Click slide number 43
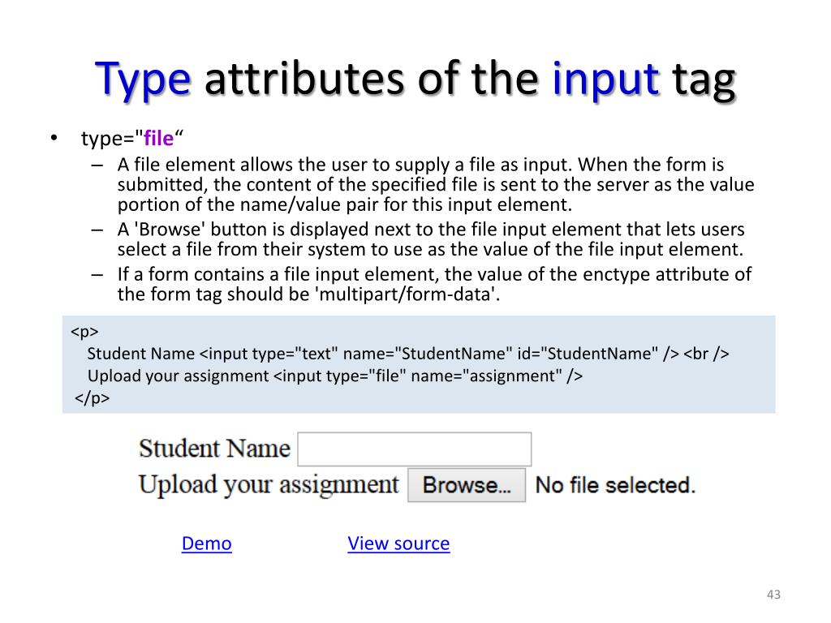The image size is (831, 623). (x=773, y=595)
